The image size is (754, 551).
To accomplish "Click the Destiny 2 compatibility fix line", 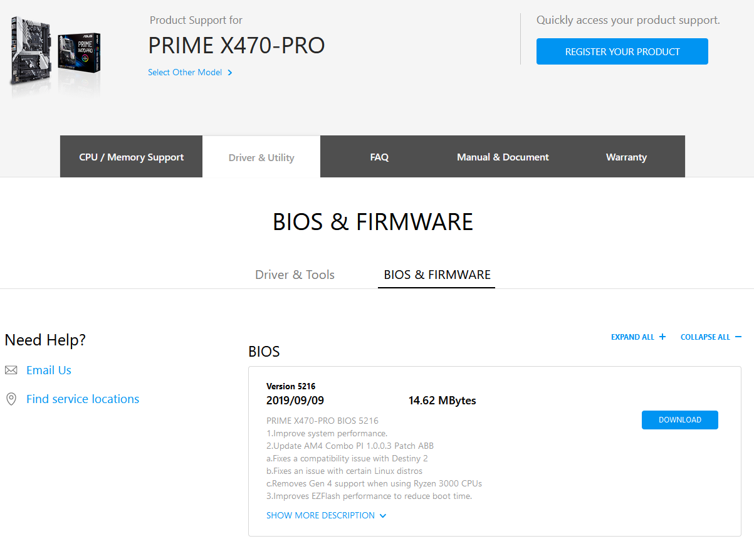I will [347, 458].
